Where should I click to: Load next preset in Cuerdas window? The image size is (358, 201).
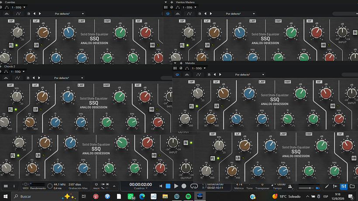click(40, 14)
